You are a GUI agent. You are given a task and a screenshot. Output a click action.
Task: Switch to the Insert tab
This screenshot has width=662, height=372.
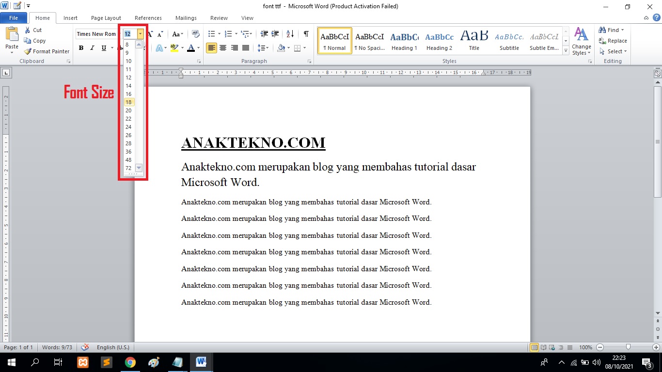click(x=70, y=18)
